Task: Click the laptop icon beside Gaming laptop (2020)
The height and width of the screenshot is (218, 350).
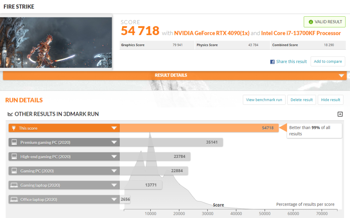Action: pos(14,185)
